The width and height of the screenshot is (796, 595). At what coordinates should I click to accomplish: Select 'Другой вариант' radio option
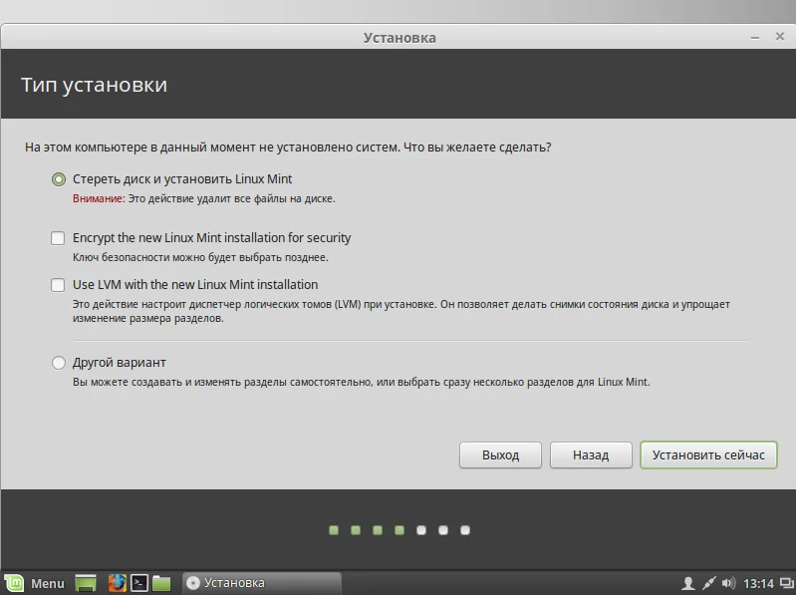coord(59,363)
